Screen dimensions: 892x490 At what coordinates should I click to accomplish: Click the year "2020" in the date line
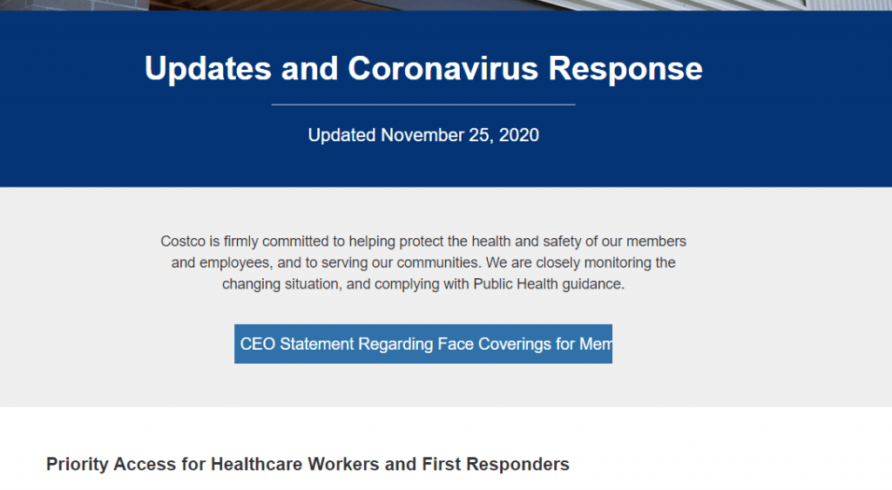(519, 135)
